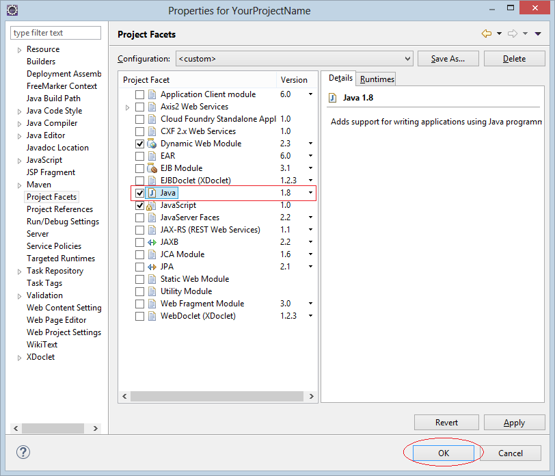Expand the Maven tree node
This screenshot has height=476, width=555.
(19, 185)
